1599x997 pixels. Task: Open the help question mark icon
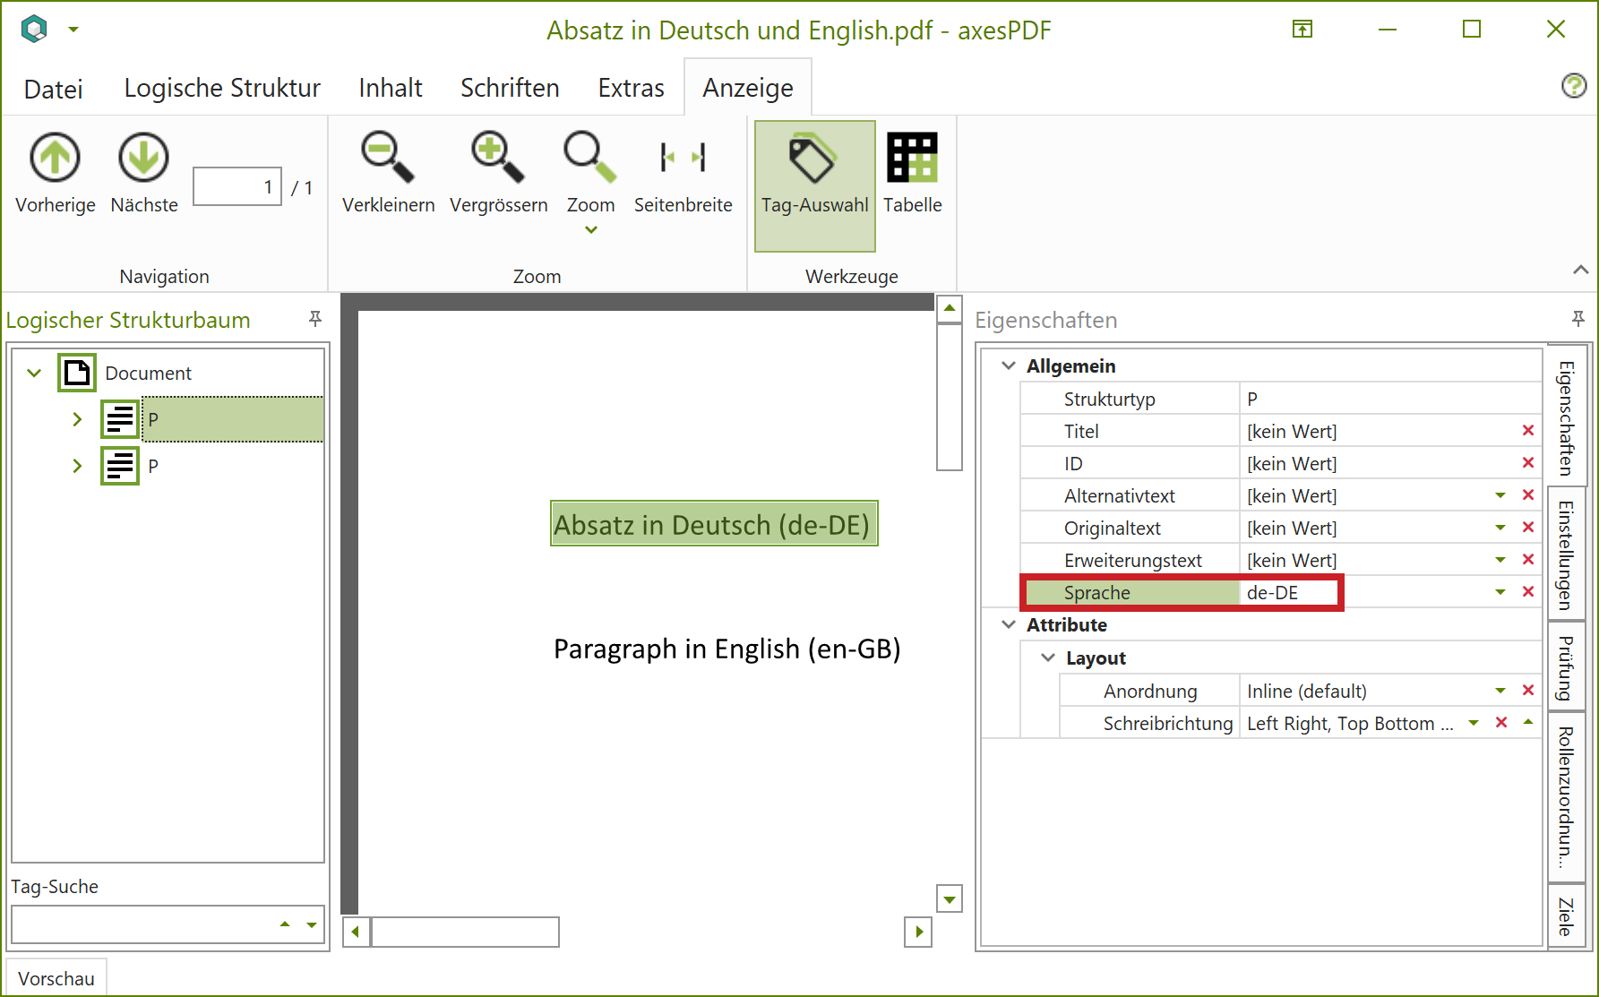pyautogui.click(x=1574, y=85)
